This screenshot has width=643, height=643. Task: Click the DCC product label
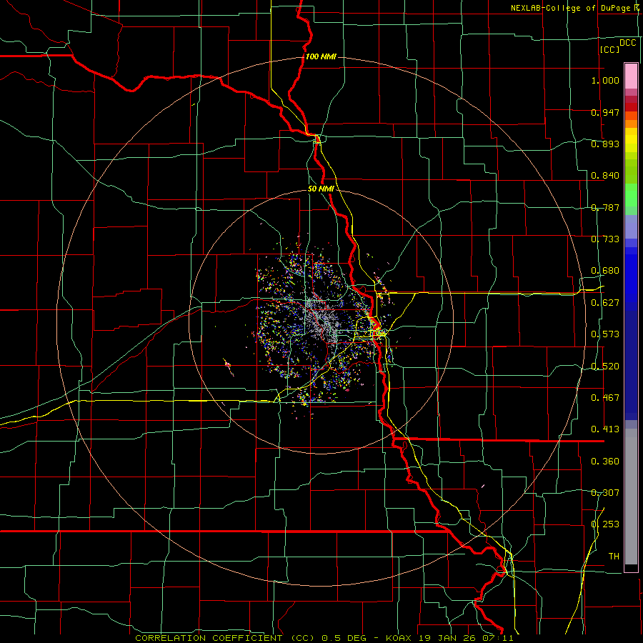[627, 43]
